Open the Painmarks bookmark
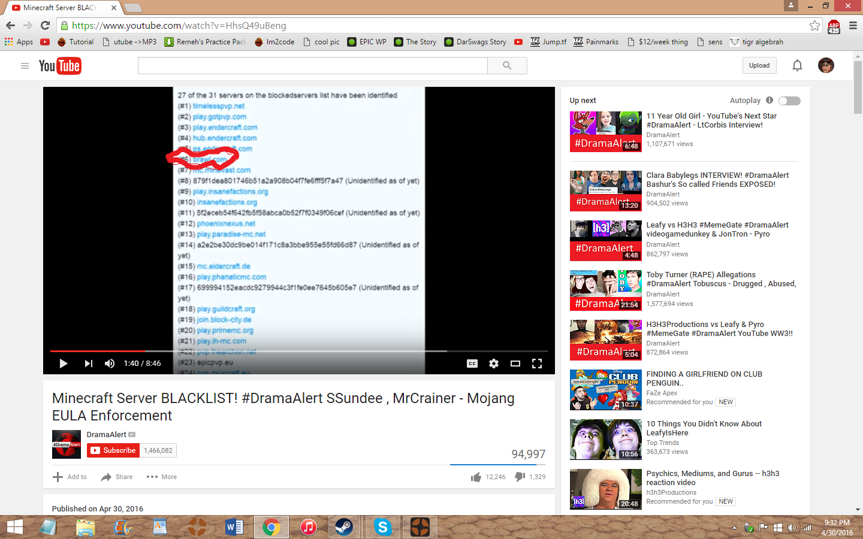 click(x=596, y=42)
